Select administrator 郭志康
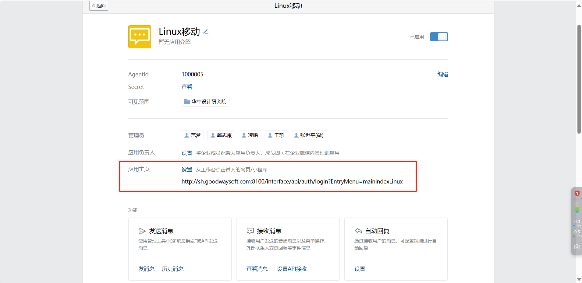Viewport: 582px width, 283px height. (x=221, y=135)
